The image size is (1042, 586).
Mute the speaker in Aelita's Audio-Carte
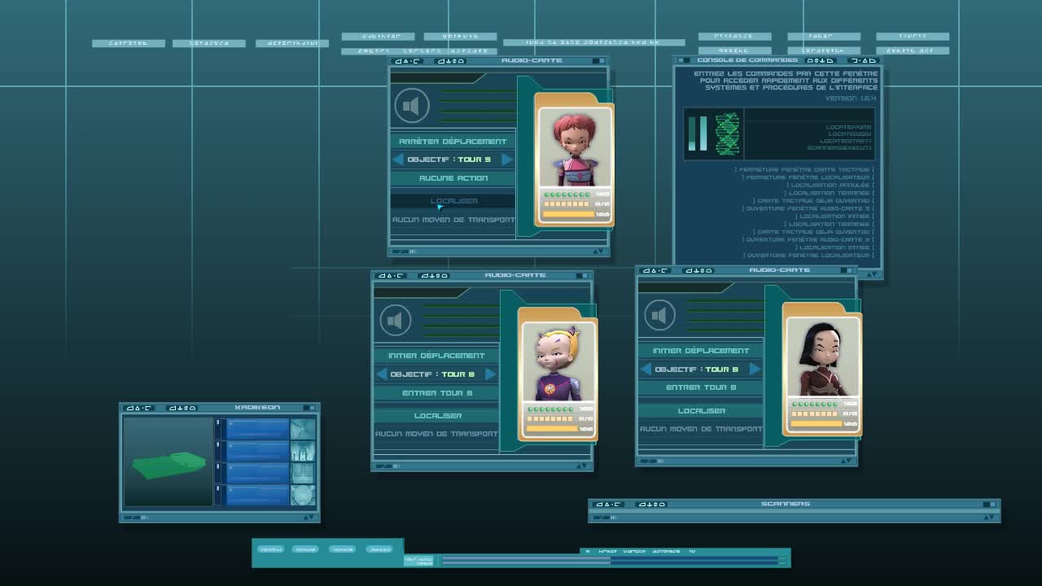pyautogui.click(x=412, y=107)
